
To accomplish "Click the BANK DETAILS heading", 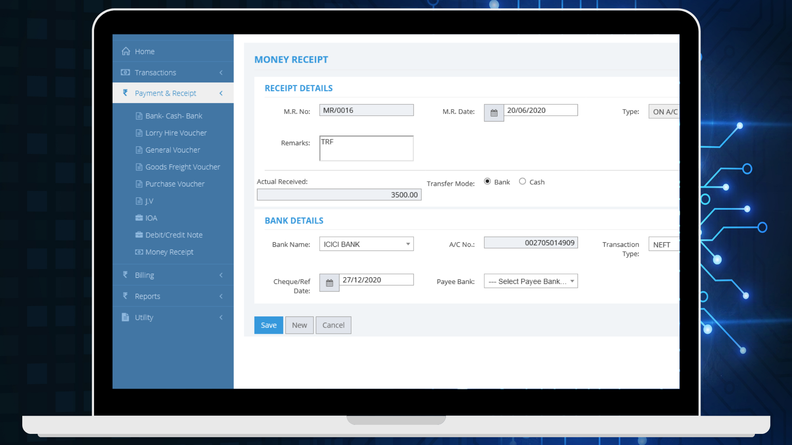I will (294, 220).
